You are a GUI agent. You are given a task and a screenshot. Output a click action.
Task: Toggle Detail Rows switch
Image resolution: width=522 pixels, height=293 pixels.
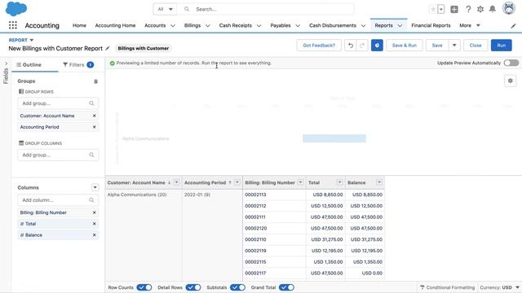click(193, 287)
